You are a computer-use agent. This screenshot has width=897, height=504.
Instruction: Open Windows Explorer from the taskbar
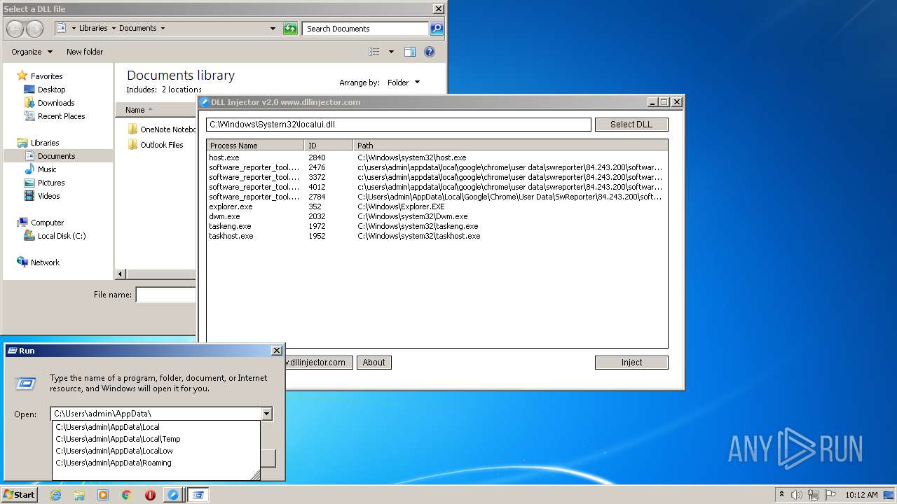79,495
